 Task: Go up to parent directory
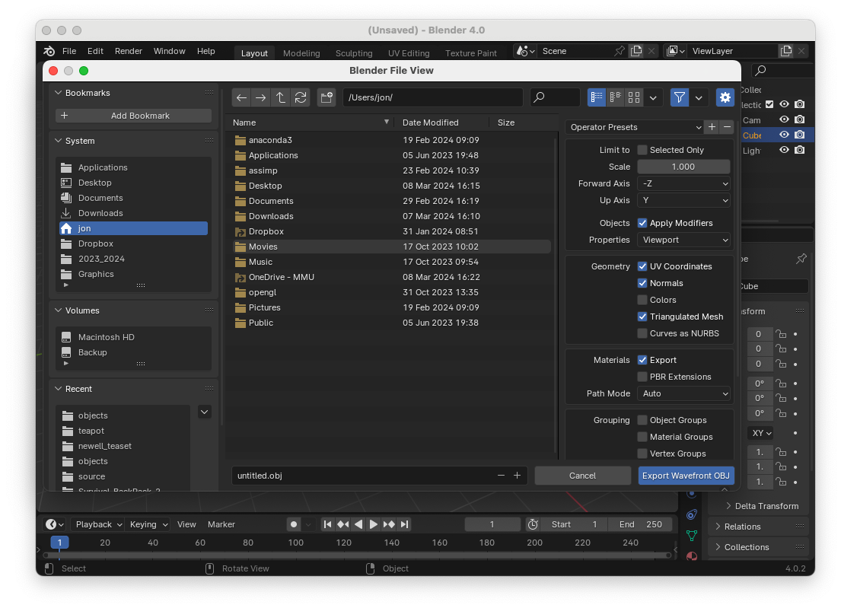click(281, 97)
